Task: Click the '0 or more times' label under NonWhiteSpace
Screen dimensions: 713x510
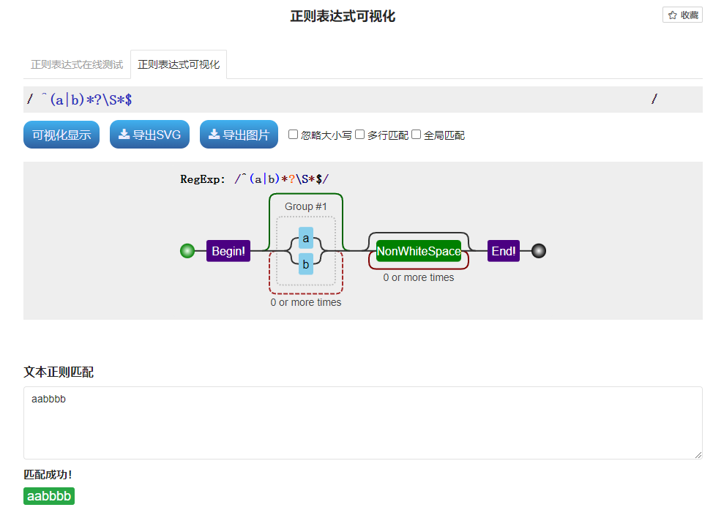Action: point(418,278)
